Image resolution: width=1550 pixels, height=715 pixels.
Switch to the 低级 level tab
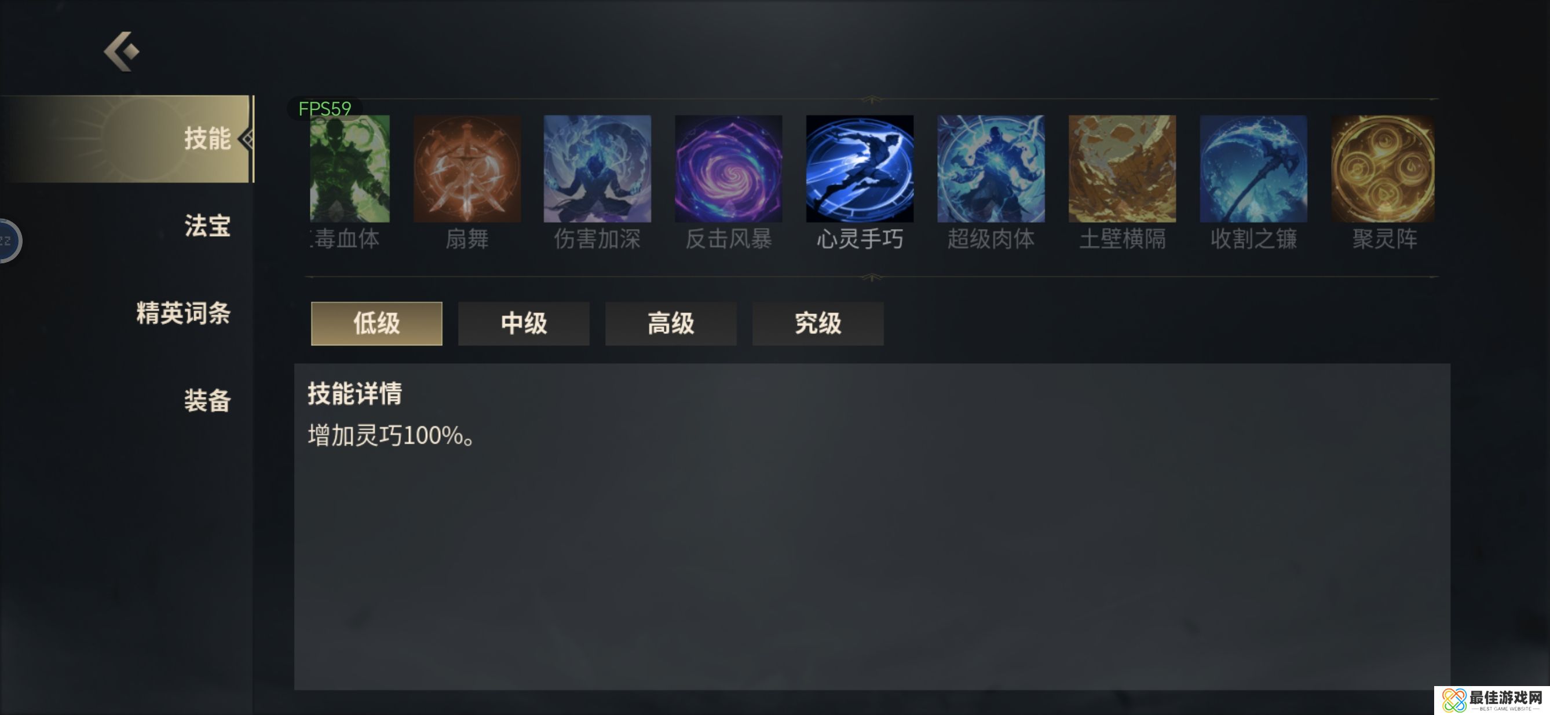click(x=376, y=324)
